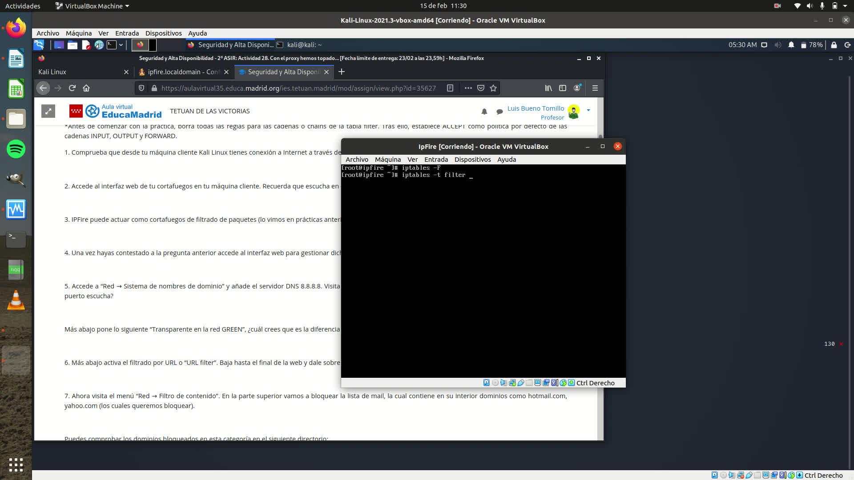Toggle Firefox reader view
The image size is (854, 480).
pos(450,88)
